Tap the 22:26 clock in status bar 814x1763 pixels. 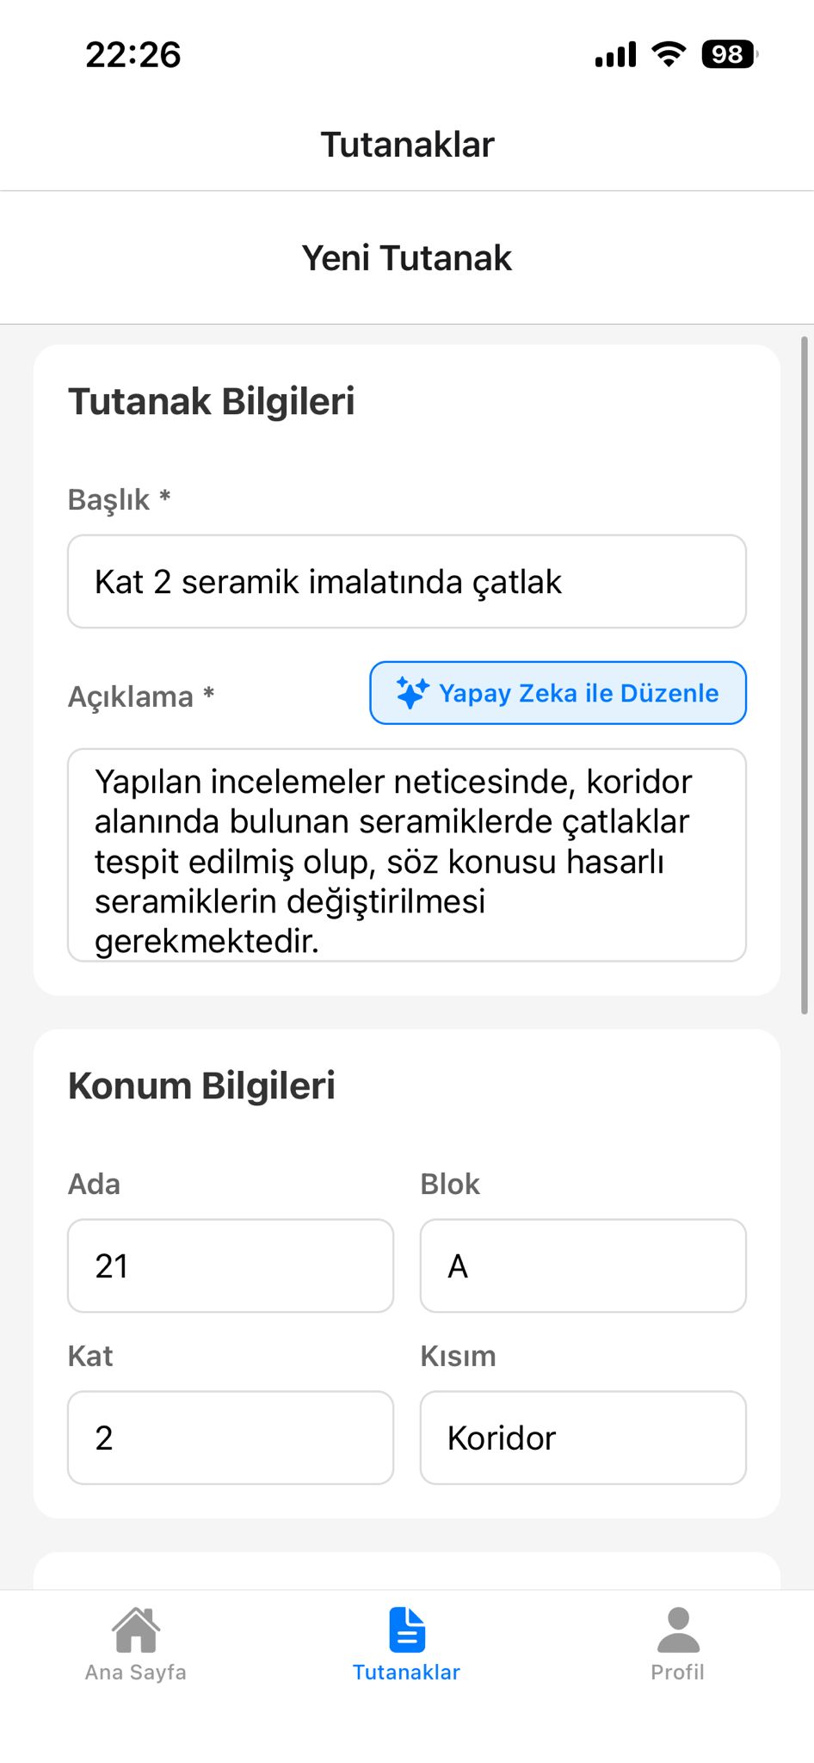pos(133,55)
